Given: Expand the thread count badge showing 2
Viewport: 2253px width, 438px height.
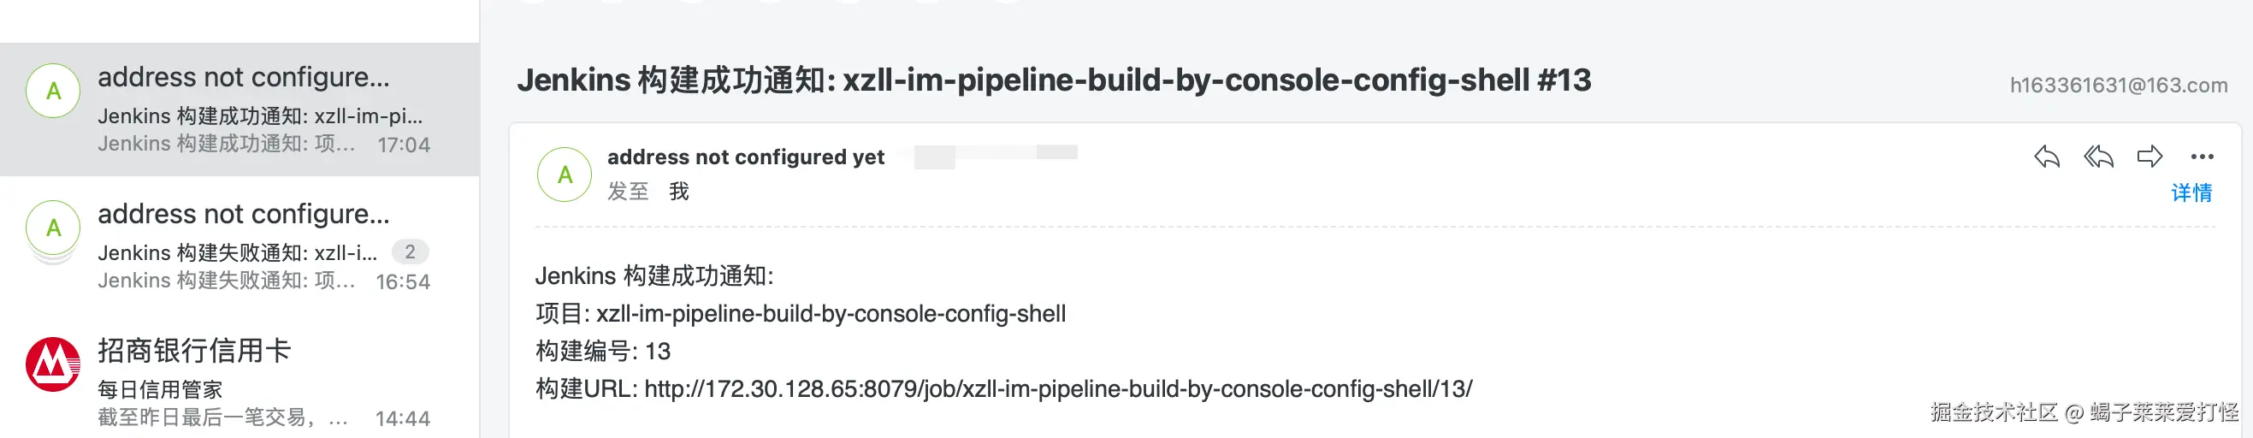Looking at the screenshot, I should 410,252.
